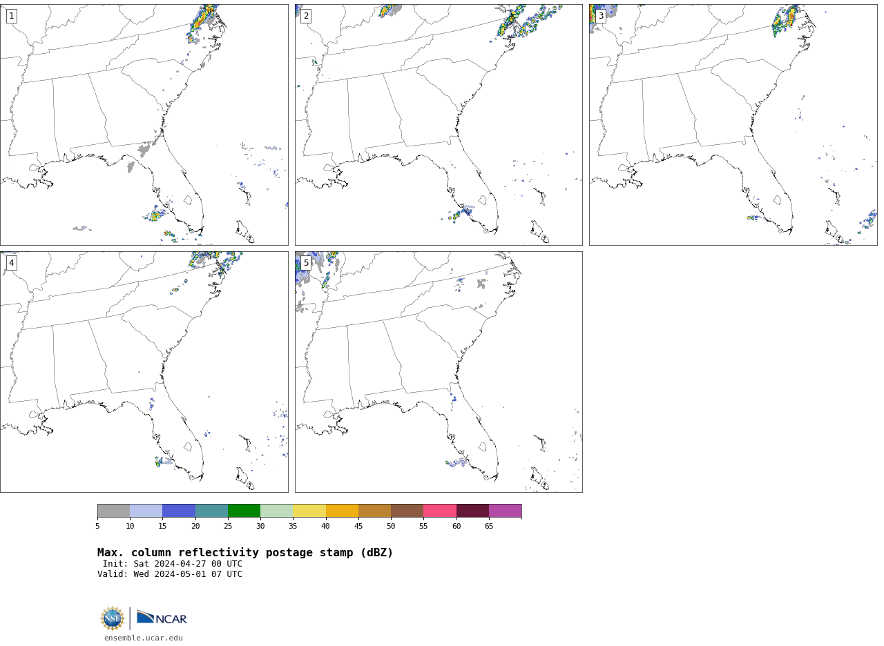Click the green 25-30 dBZ swatch

(244, 511)
